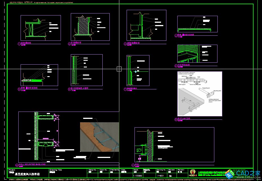The width and height of the screenshot is (262, 181).
Task: Select the detail number 6 bubble marker
Action: click(69, 89)
